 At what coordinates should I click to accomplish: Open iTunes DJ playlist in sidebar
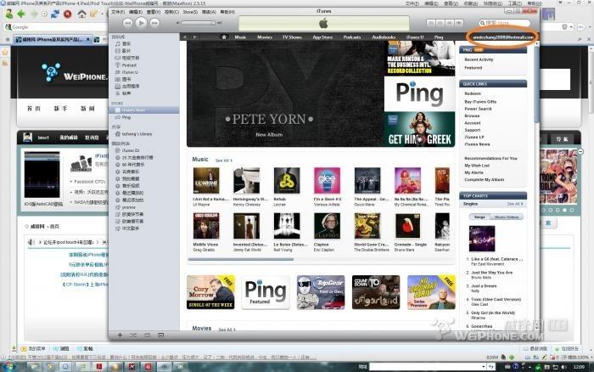pyautogui.click(x=131, y=150)
